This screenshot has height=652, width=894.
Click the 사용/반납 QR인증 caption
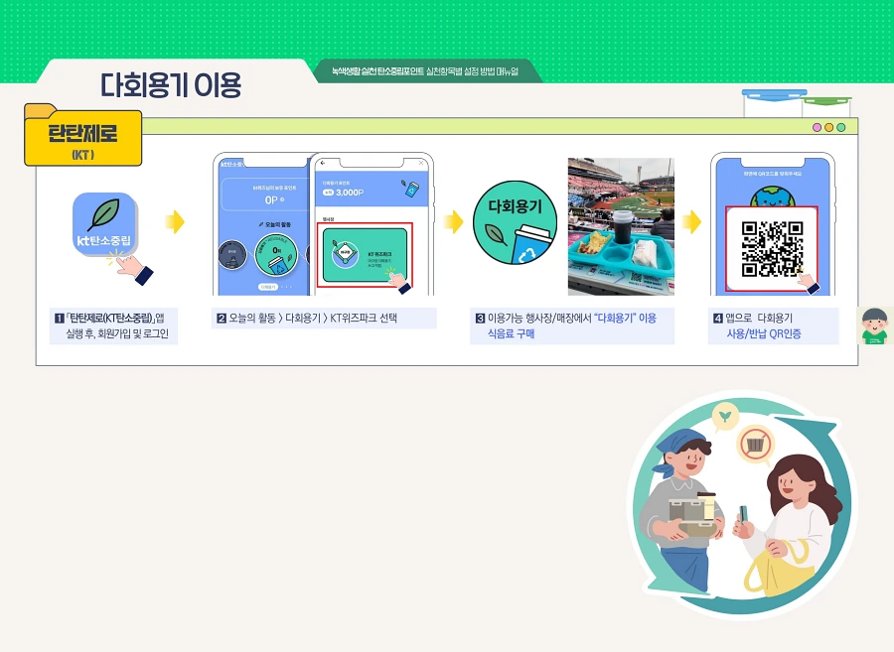coord(764,334)
